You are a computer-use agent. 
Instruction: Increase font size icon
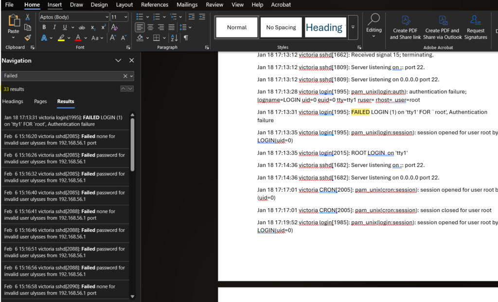coord(112,38)
